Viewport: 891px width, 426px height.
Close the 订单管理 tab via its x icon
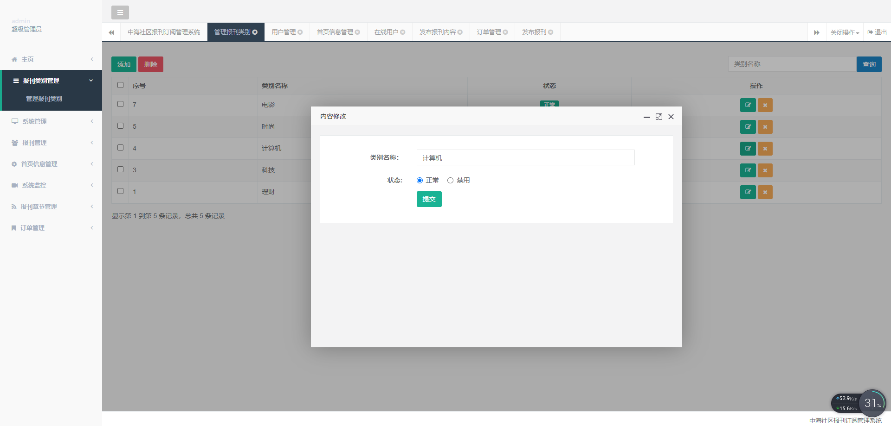pos(505,32)
